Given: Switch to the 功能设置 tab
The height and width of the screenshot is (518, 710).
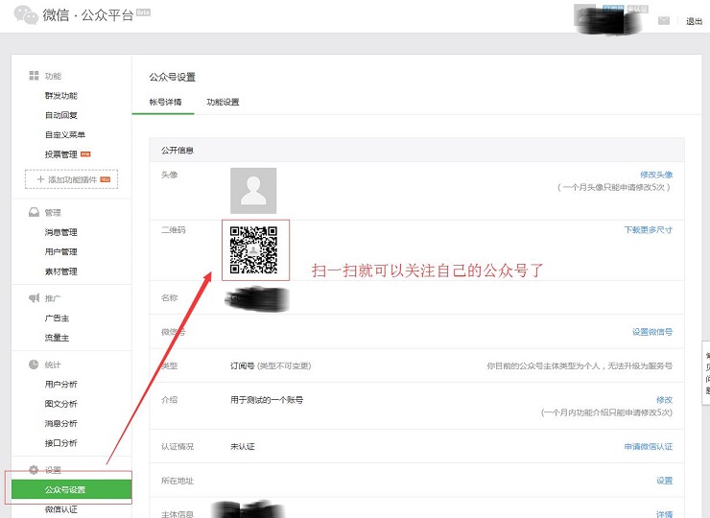Looking at the screenshot, I should click(x=223, y=102).
